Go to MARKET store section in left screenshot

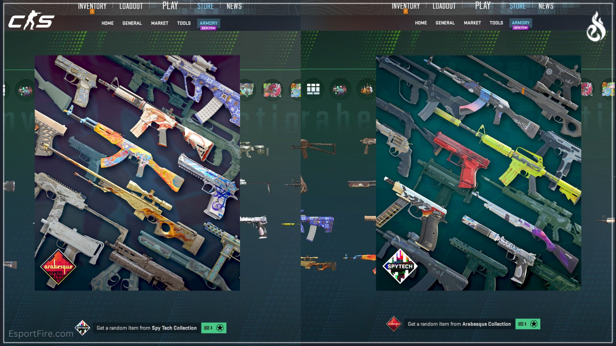[x=160, y=23]
